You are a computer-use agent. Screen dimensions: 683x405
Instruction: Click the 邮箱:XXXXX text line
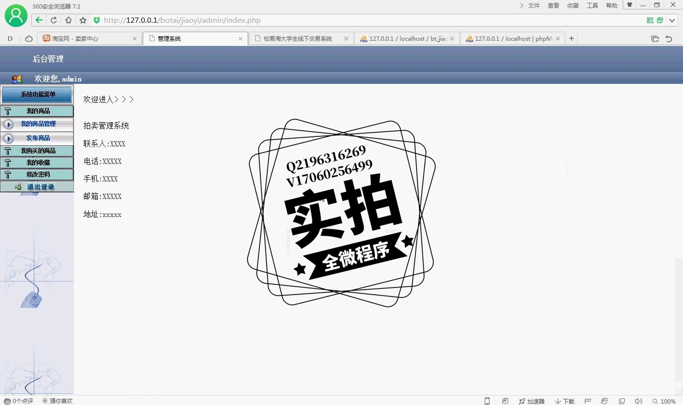tap(102, 196)
